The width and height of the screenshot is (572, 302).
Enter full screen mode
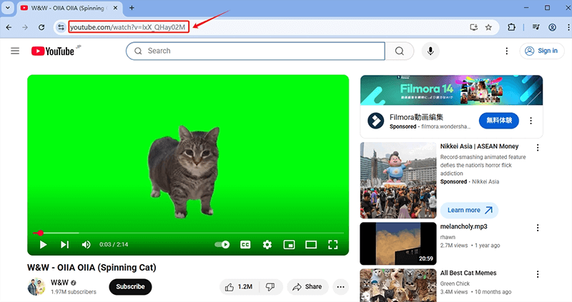pyautogui.click(x=332, y=244)
